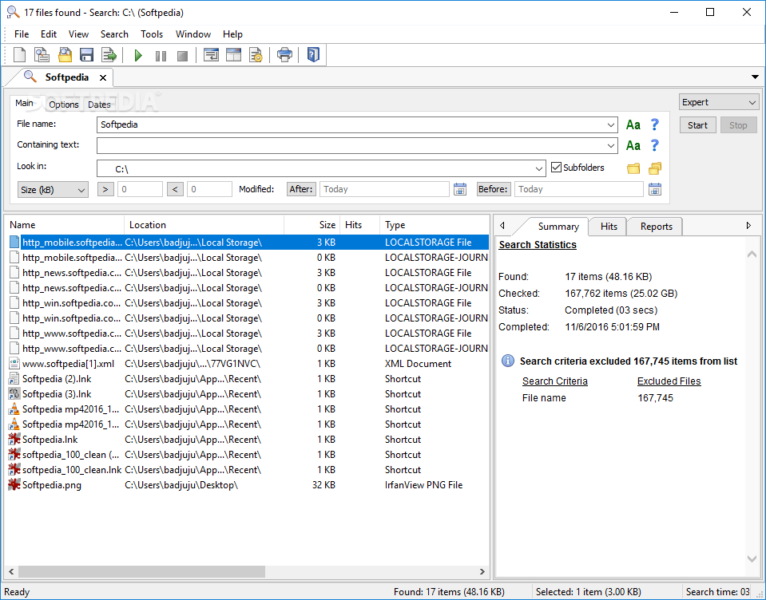Switch to the Reports tab

pyautogui.click(x=656, y=227)
